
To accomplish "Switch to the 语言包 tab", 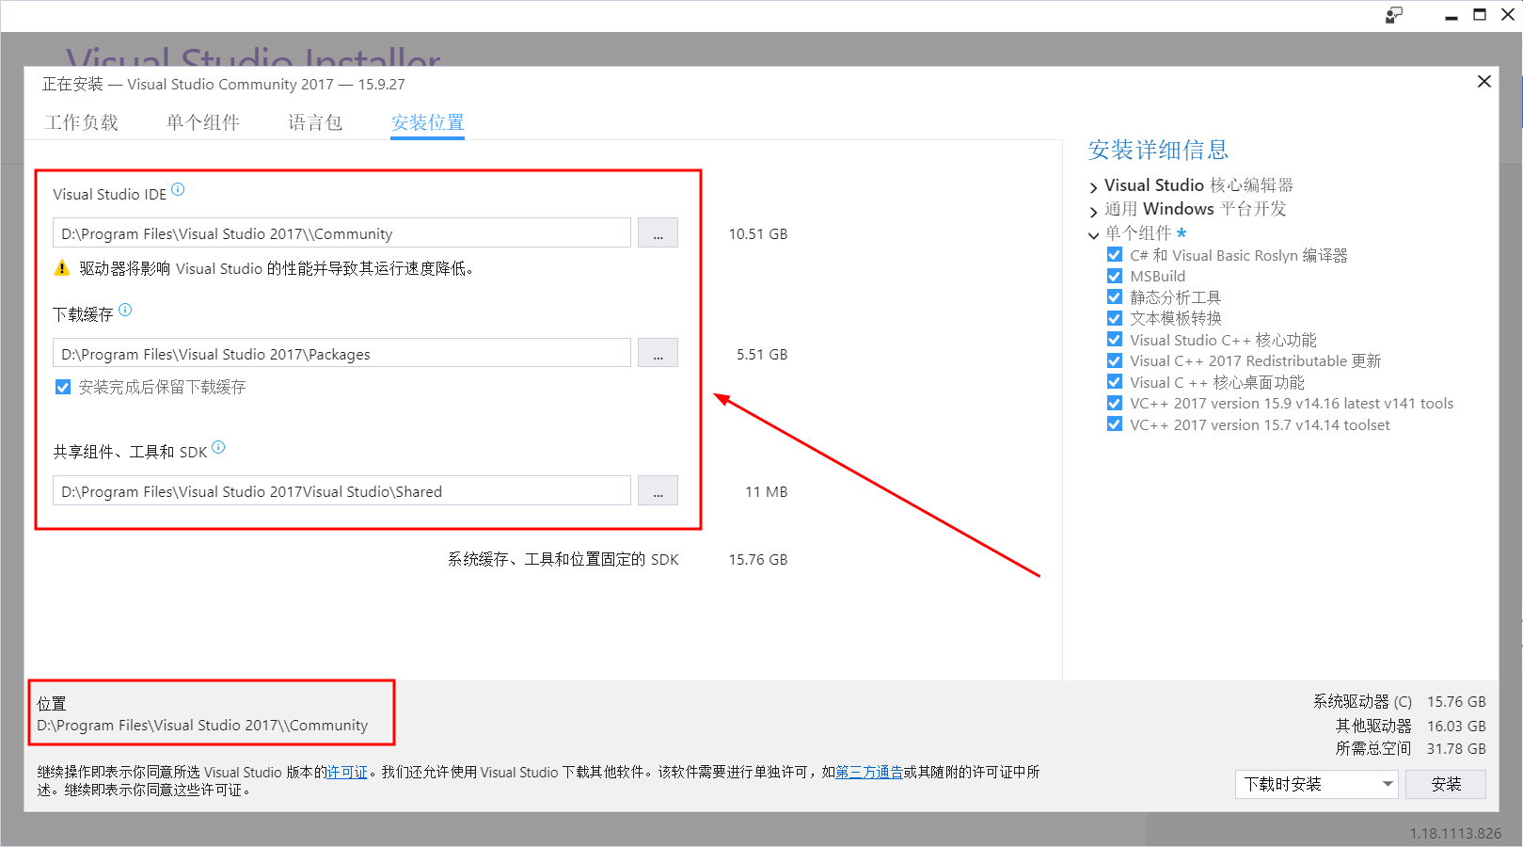I will [x=315, y=122].
